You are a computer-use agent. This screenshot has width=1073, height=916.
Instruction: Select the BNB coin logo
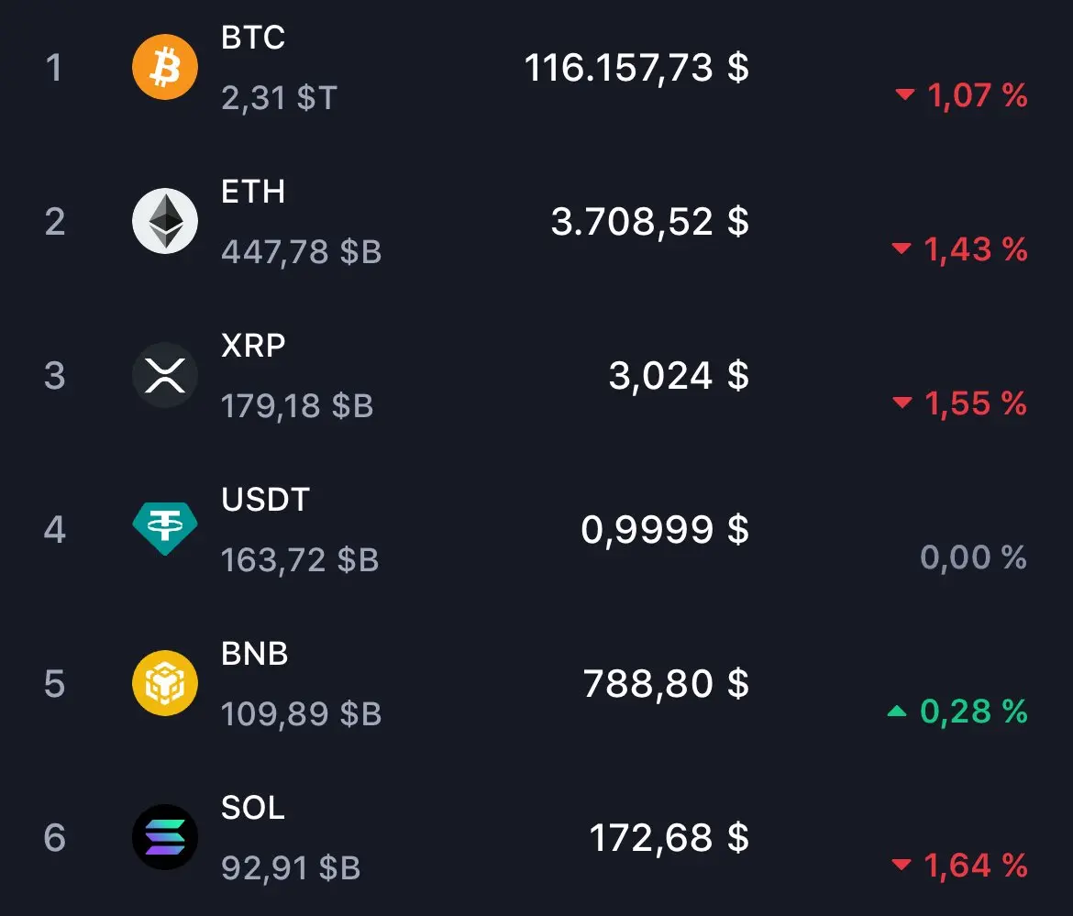165,683
